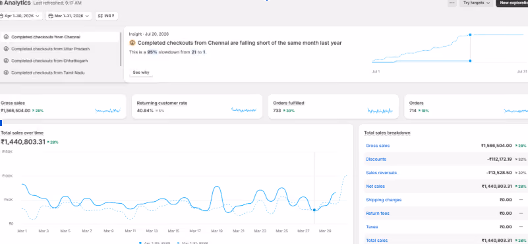Open the Returning customer rate card title
Screen dimensions: 528x244
point(162,103)
